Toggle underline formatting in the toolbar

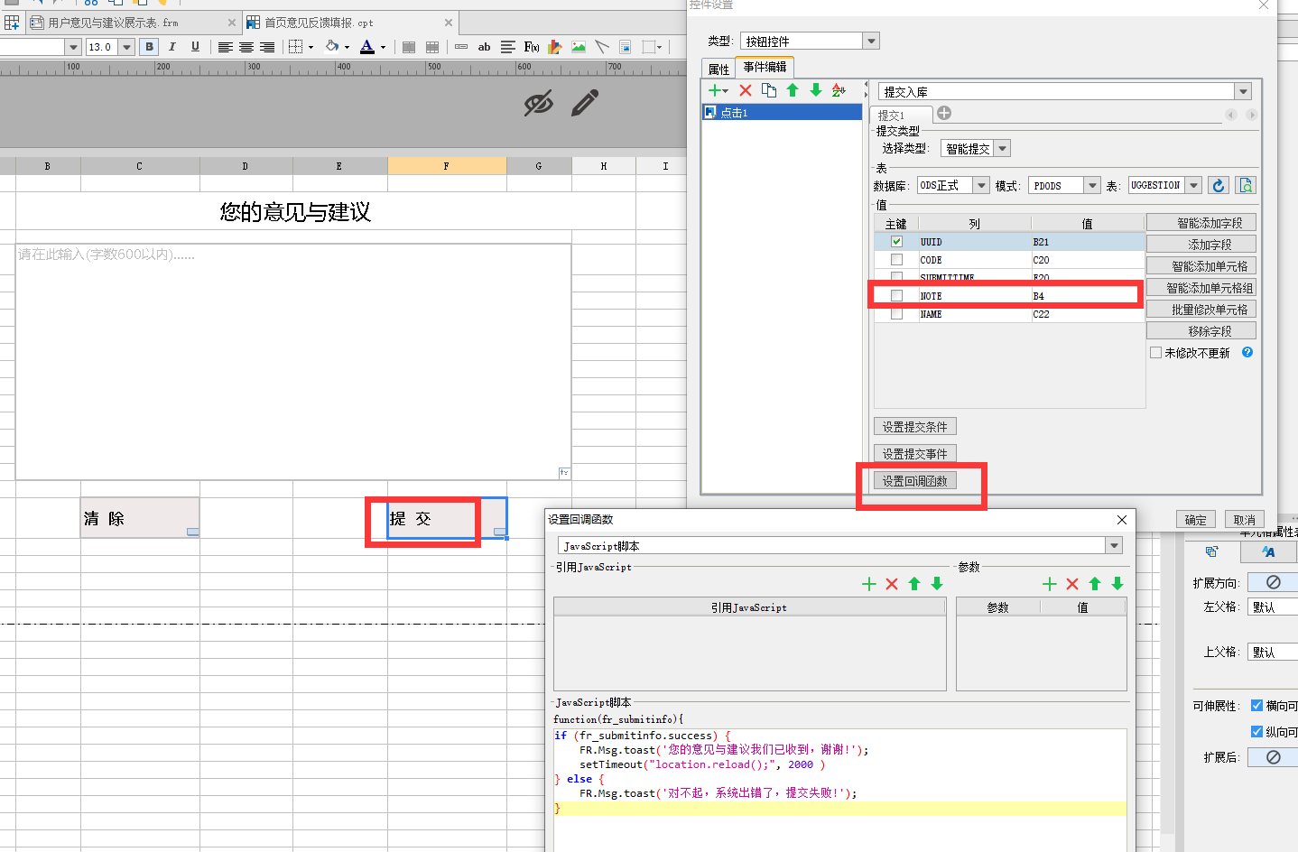tap(195, 47)
